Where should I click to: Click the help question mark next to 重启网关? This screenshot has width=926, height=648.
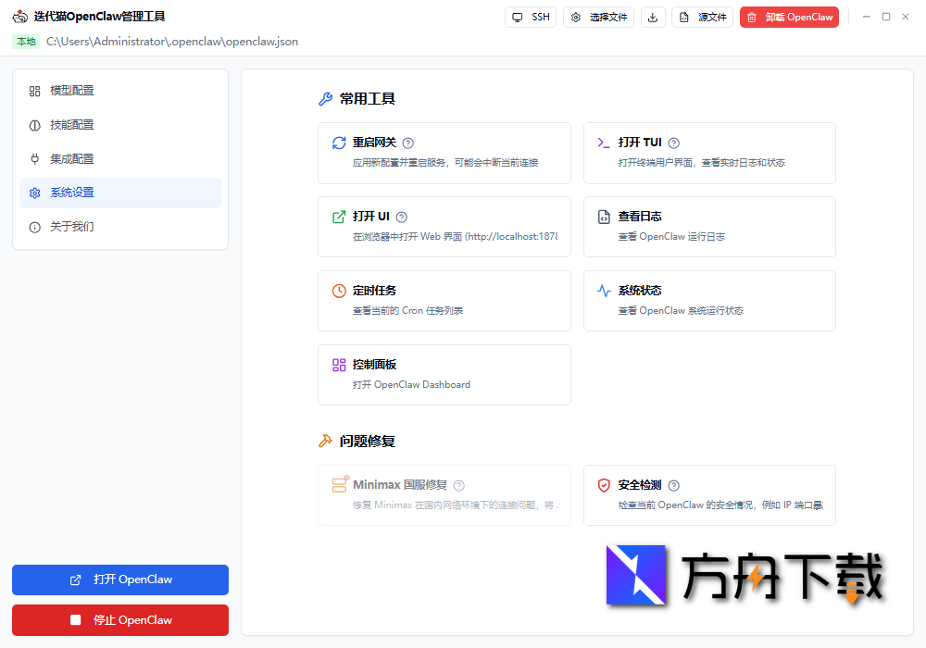click(408, 142)
